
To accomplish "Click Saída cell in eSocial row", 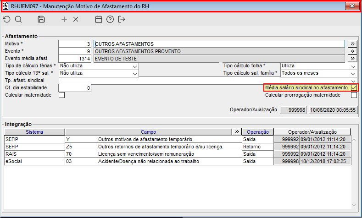I will (x=258, y=161).
